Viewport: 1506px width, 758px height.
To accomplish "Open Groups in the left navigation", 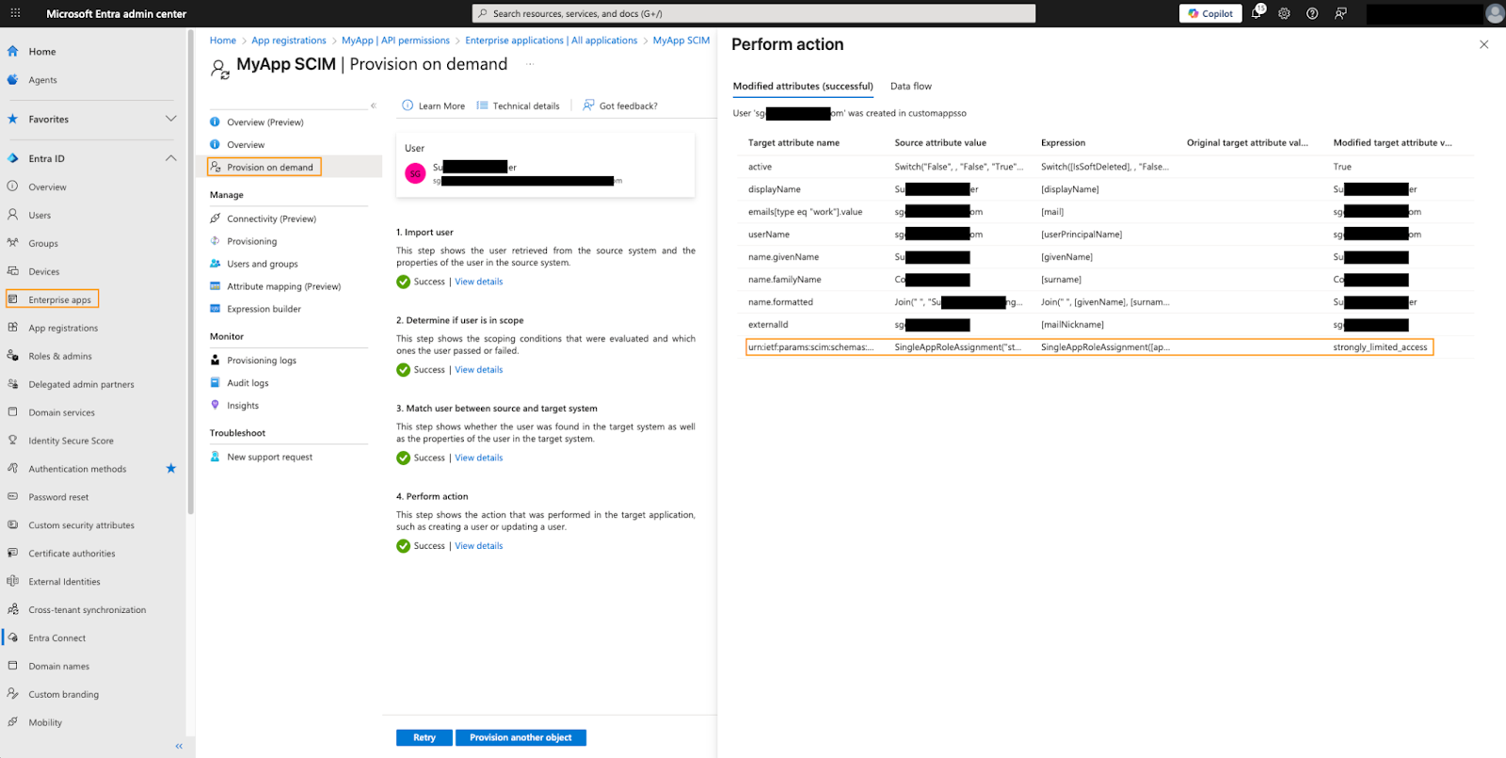I will pos(43,244).
